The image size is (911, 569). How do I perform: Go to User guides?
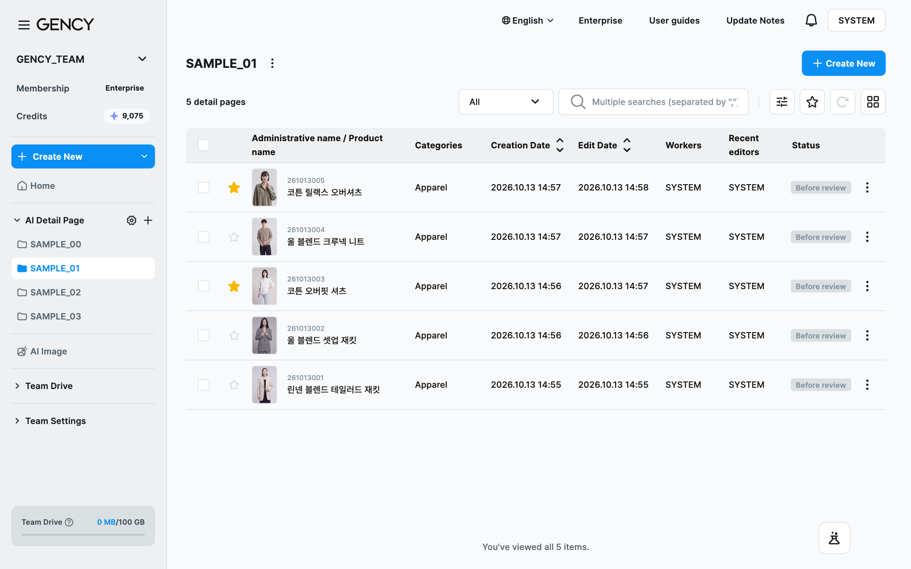pos(674,20)
